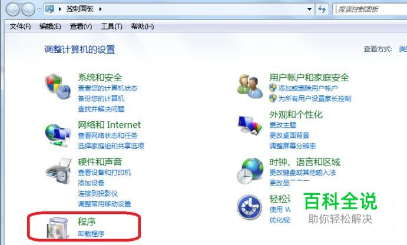Open the Ease of Access icon

(250, 207)
